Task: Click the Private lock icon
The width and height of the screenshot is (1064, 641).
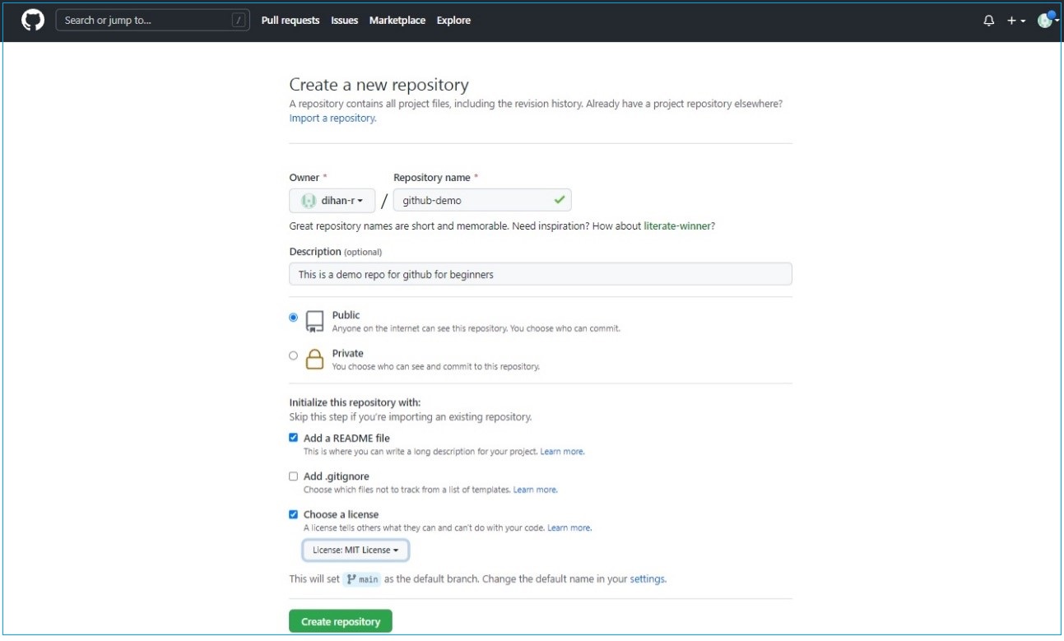Action: [x=315, y=360]
